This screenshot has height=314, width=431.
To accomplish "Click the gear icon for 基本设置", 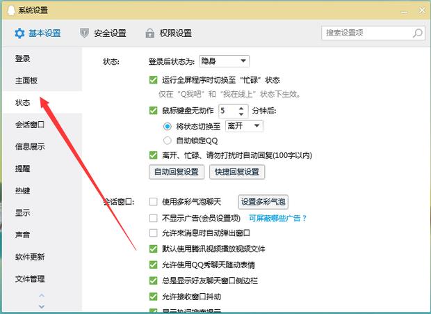I will coord(19,33).
